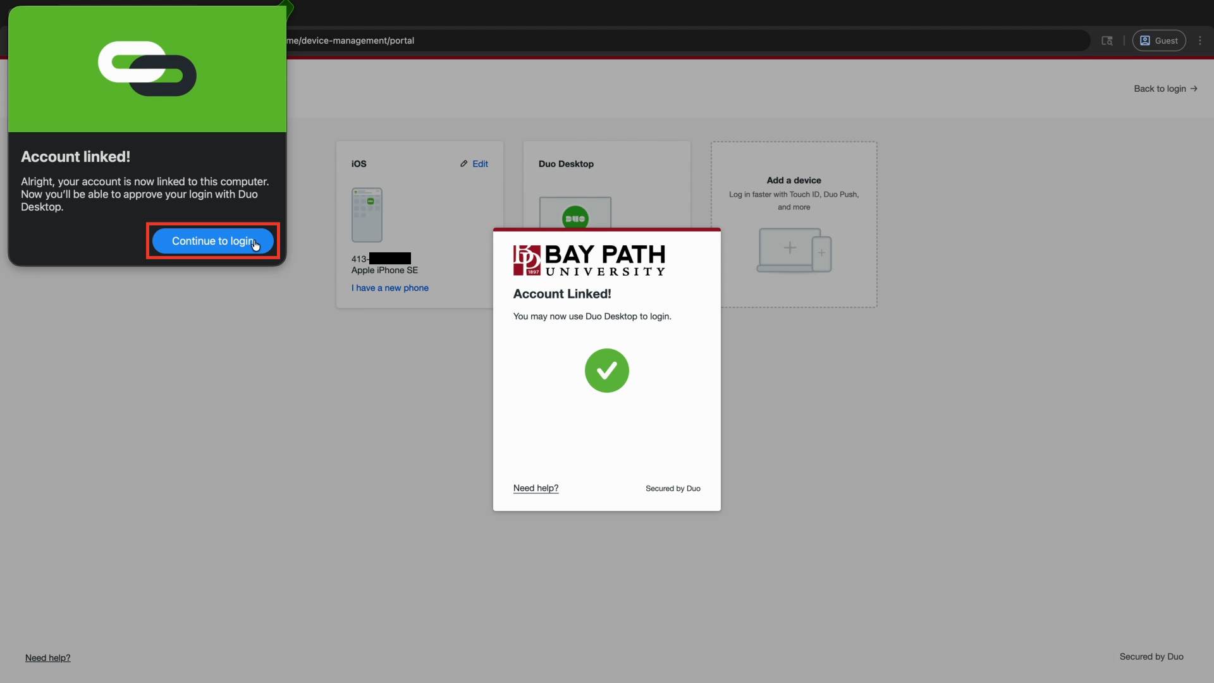
Task: Click the 'Secured by Duo' text in dialog
Action: point(673,488)
